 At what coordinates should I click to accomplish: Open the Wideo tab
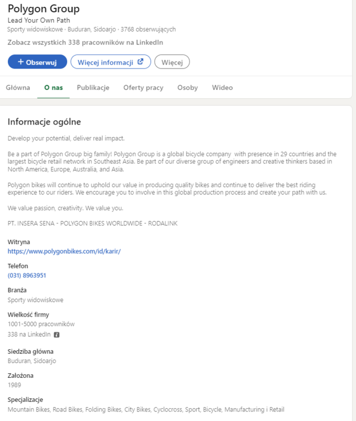coord(222,88)
